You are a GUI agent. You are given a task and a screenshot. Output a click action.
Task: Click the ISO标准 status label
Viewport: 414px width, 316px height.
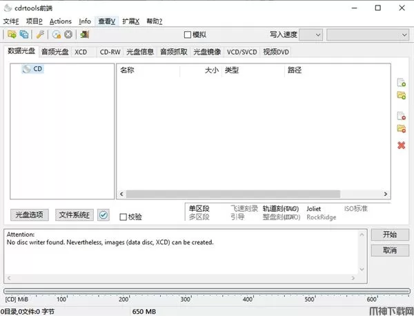point(355,209)
